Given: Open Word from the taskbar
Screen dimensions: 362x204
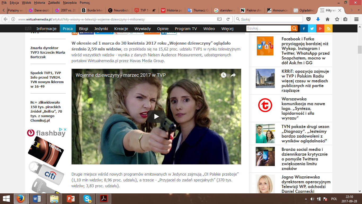Looking at the screenshot, I should point(37,198).
